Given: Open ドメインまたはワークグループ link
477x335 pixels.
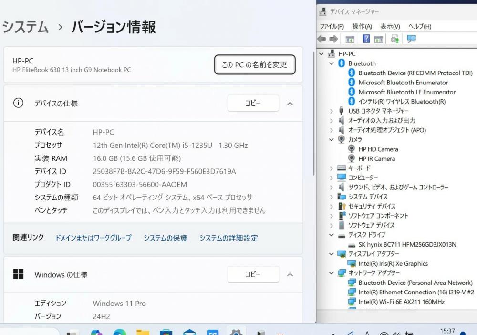Looking at the screenshot, I should click(93, 238).
